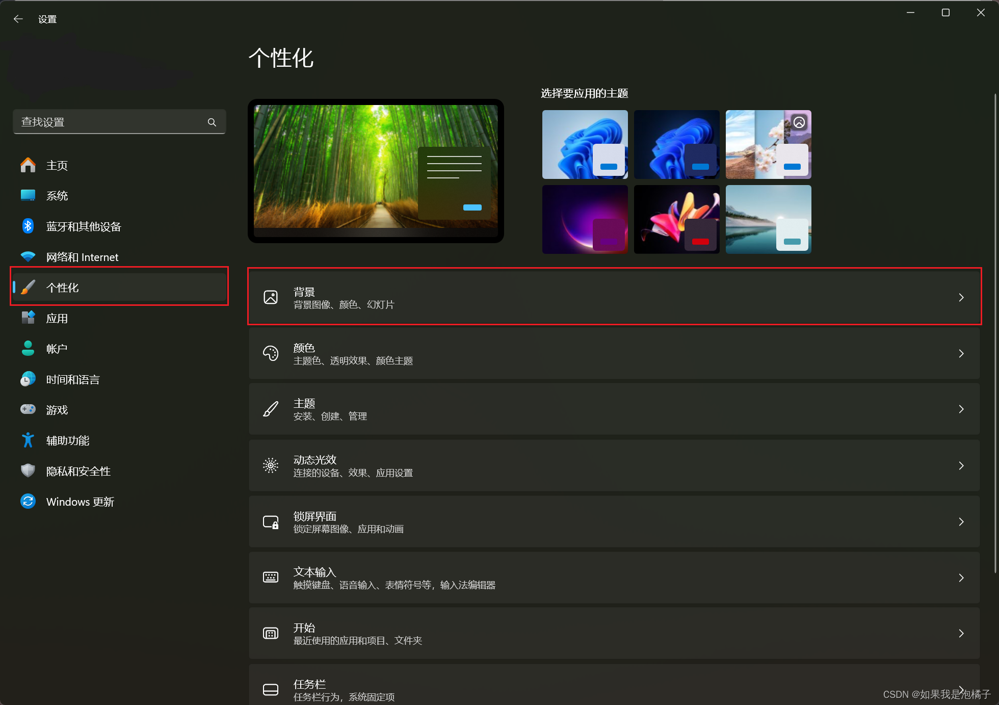Click the 文本输入 keyboard icon

[271, 578]
